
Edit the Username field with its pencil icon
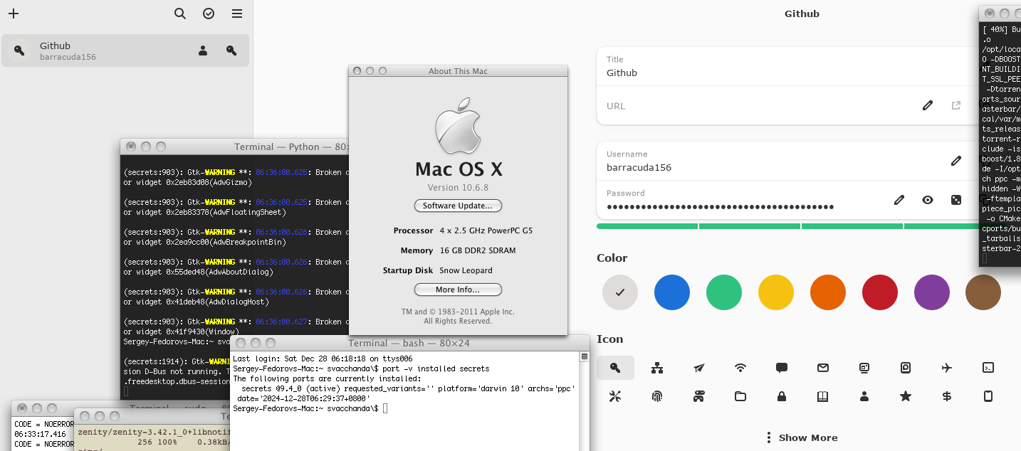956,161
